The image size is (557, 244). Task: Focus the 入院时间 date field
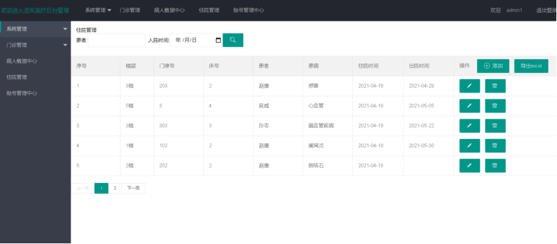click(x=197, y=40)
